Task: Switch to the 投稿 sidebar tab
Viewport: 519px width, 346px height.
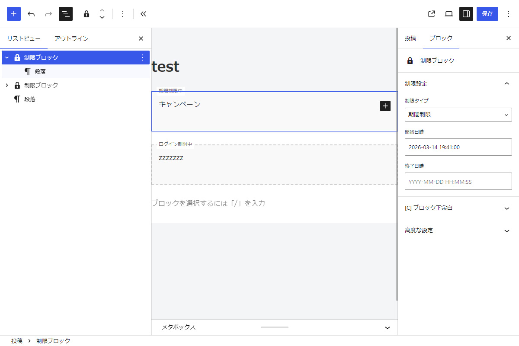Action: pyautogui.click(x=410, y=38)
